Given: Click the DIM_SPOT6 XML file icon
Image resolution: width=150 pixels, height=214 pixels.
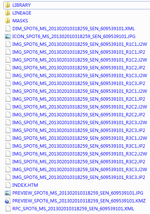Looking at the screenshot, I should pos(8,29).
